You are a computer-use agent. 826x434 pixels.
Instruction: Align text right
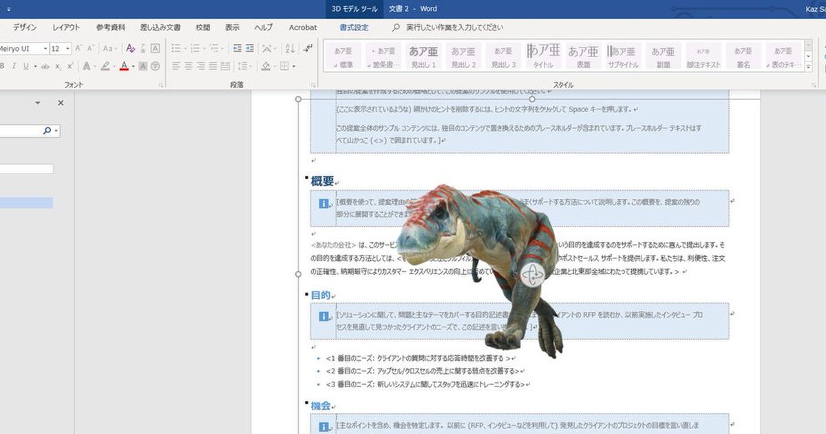(201, 66)
